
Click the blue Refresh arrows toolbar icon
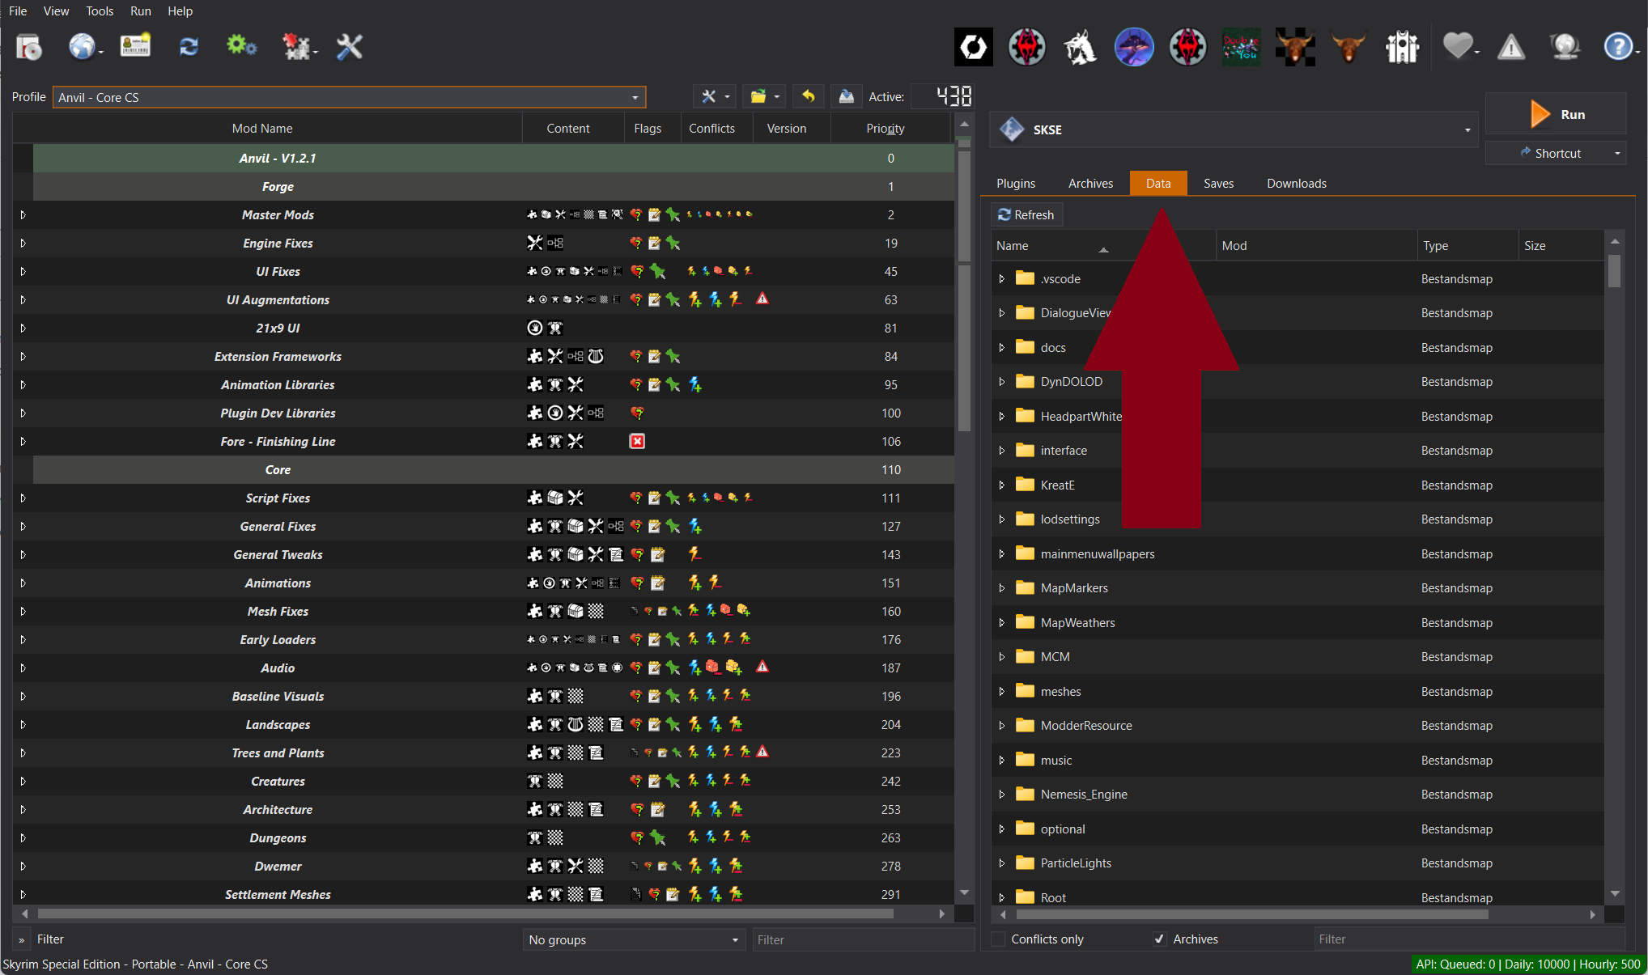click(x=189, y=47)
